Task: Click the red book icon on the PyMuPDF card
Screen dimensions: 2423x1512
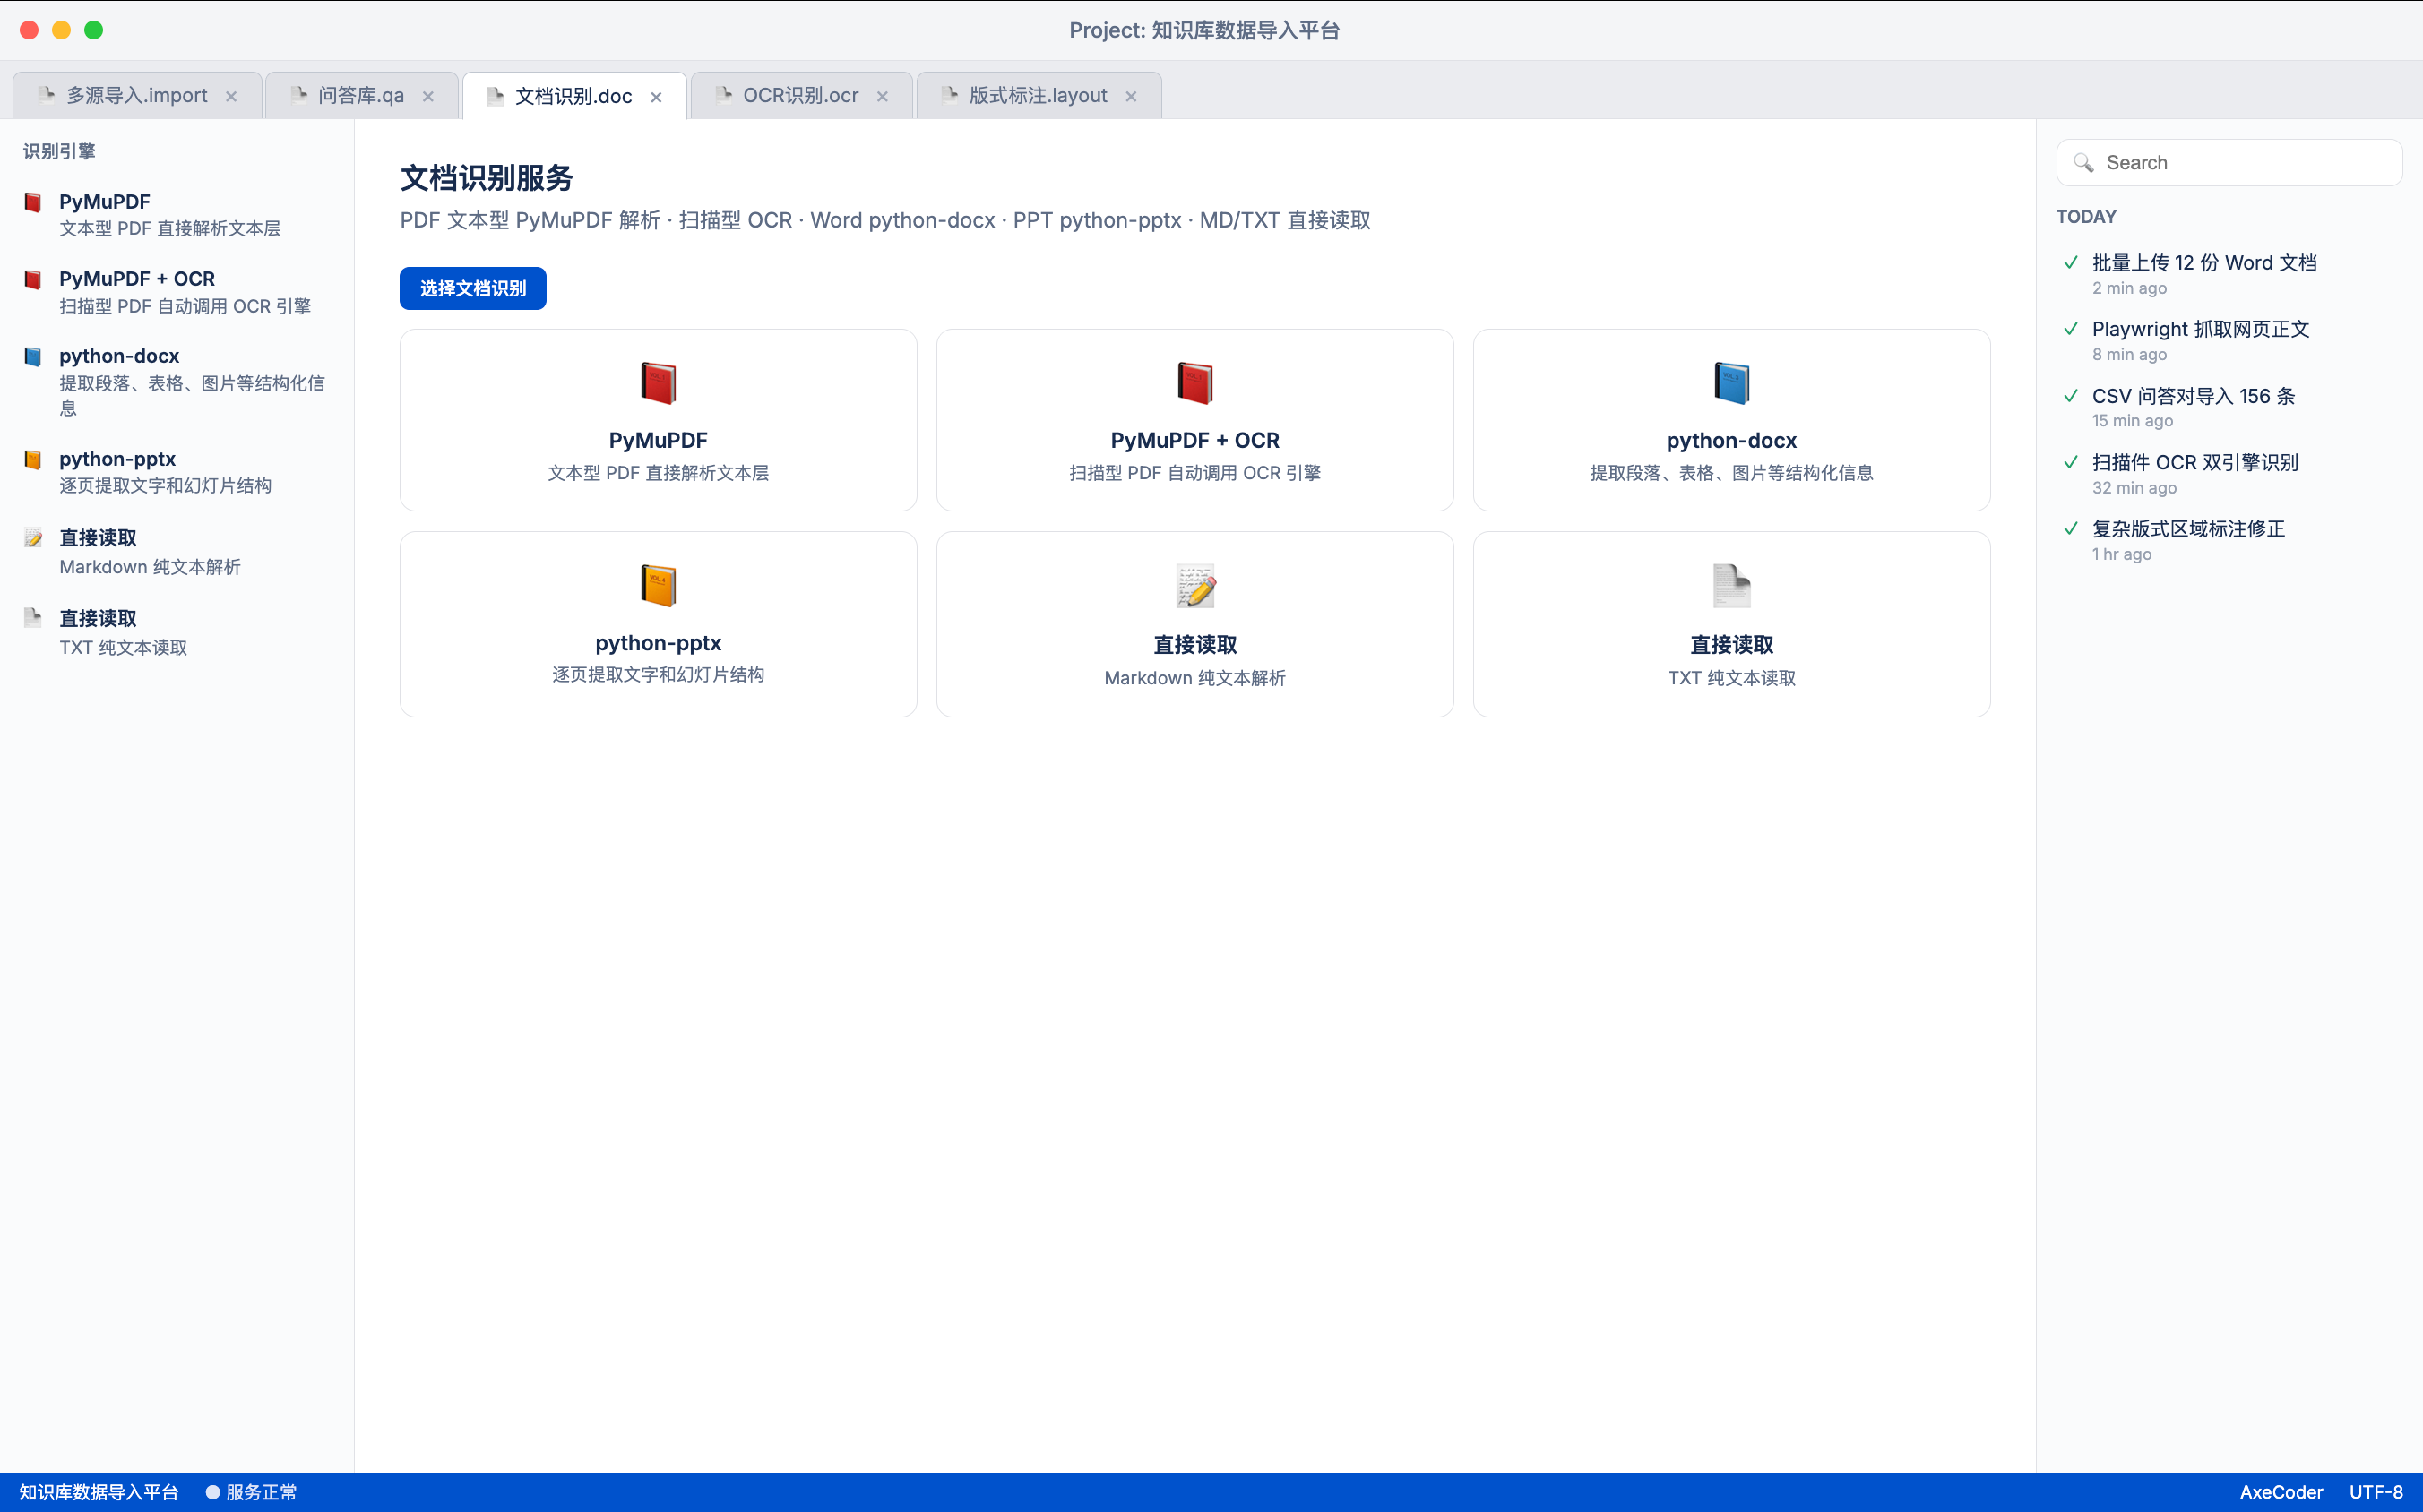Action: [x=659, y=383]
